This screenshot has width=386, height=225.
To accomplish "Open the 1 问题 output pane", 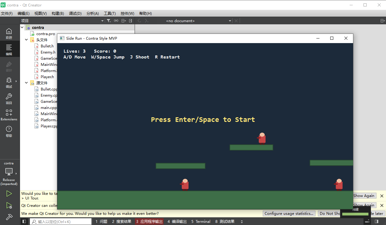I will click(101, 221).
